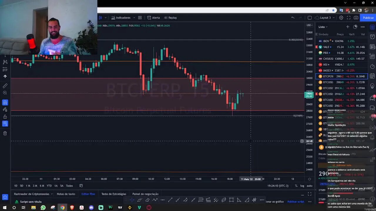The height and width of the screenshot is (211, 376).
Task: Select 1D time range
Action: 16,186
